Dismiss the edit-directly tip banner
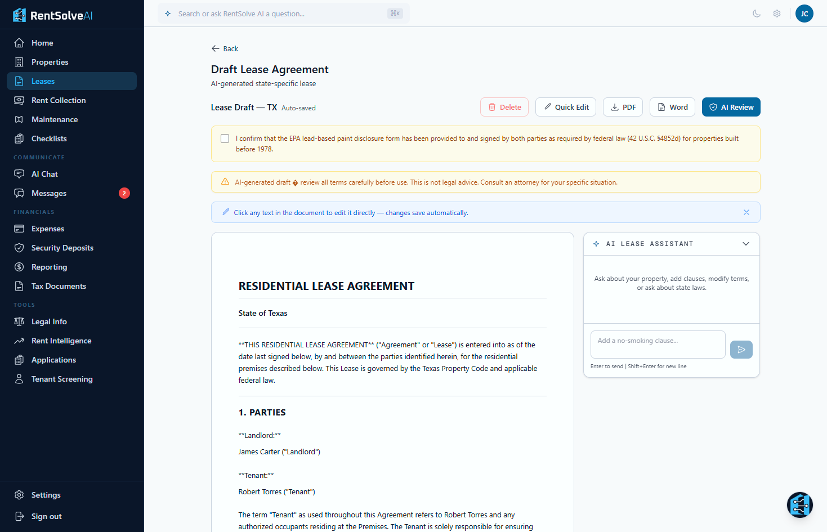 [746, 212]
